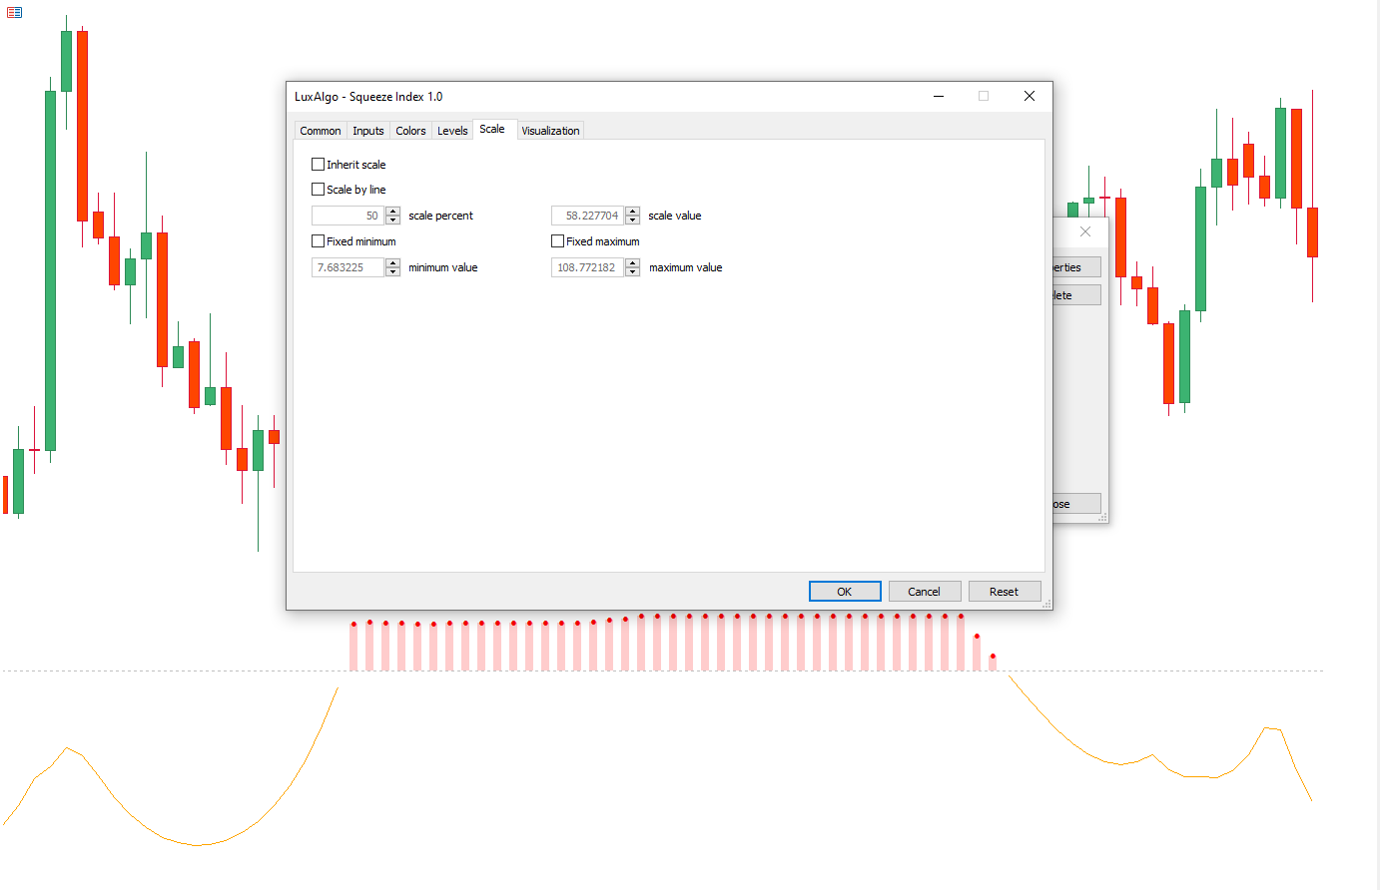Show the Visualization tab
Screen dimensions: 1380x890
550,131
